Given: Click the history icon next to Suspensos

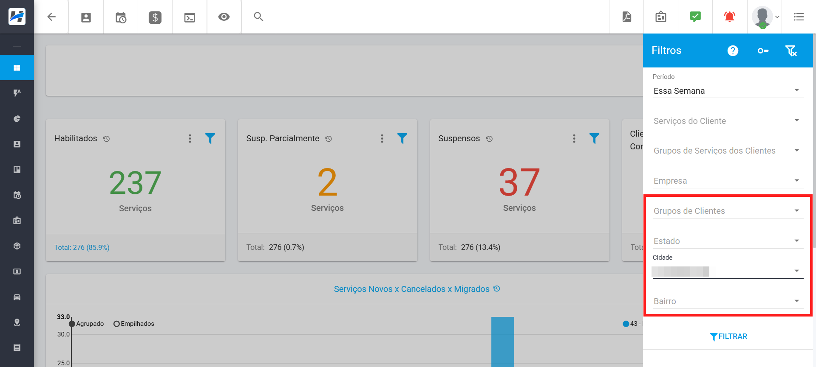Looking at the screenshot, I should (490, 139).
